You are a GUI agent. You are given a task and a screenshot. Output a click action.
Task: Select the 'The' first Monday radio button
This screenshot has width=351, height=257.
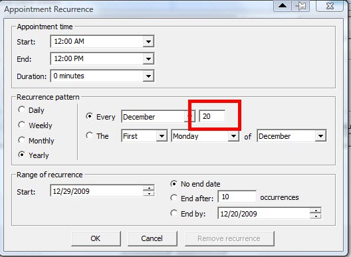89,135
